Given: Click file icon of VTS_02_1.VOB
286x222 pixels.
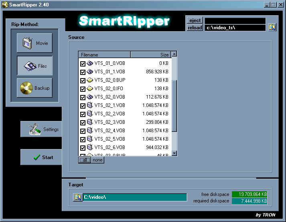Looking at the screenshot, I should pos(90,105).
